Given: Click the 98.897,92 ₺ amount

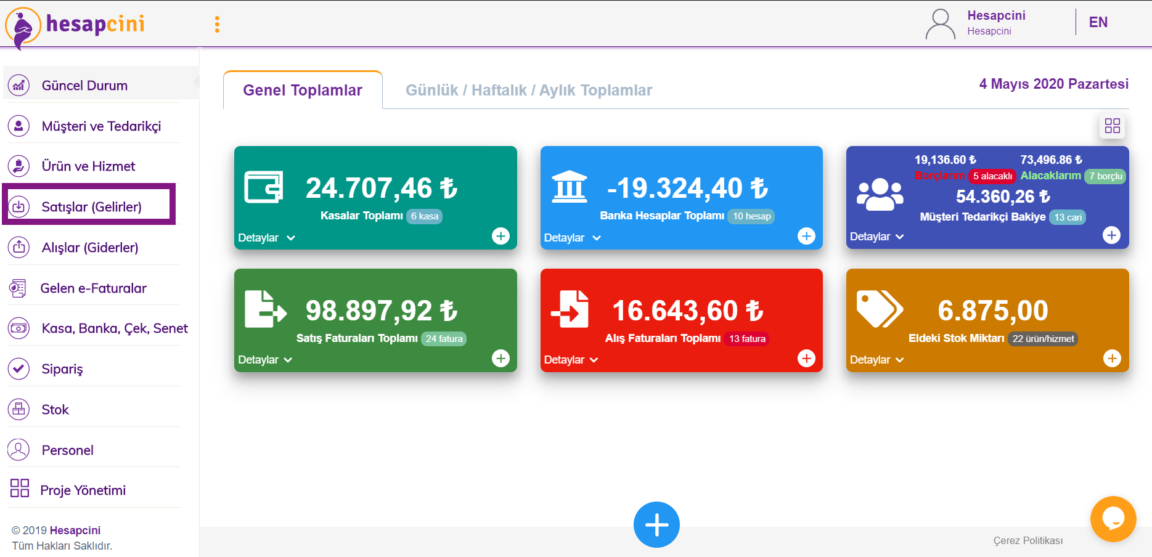Looking at the screenshot, I should point(382,311).
